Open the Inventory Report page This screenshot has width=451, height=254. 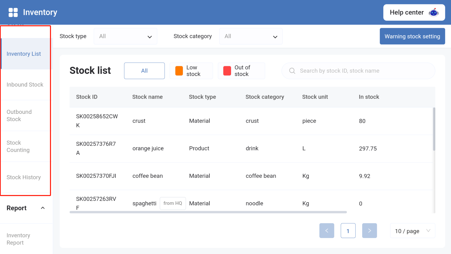pyautogui.click(x=18, y=239)
